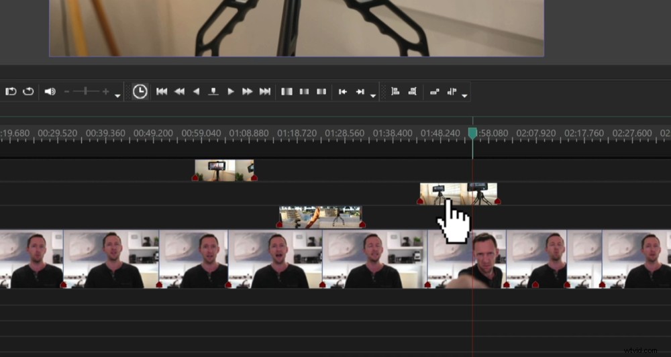The image size is (671, 357).
Task: Click the end marker of the top-track phone clip
Action: (254, 178)
